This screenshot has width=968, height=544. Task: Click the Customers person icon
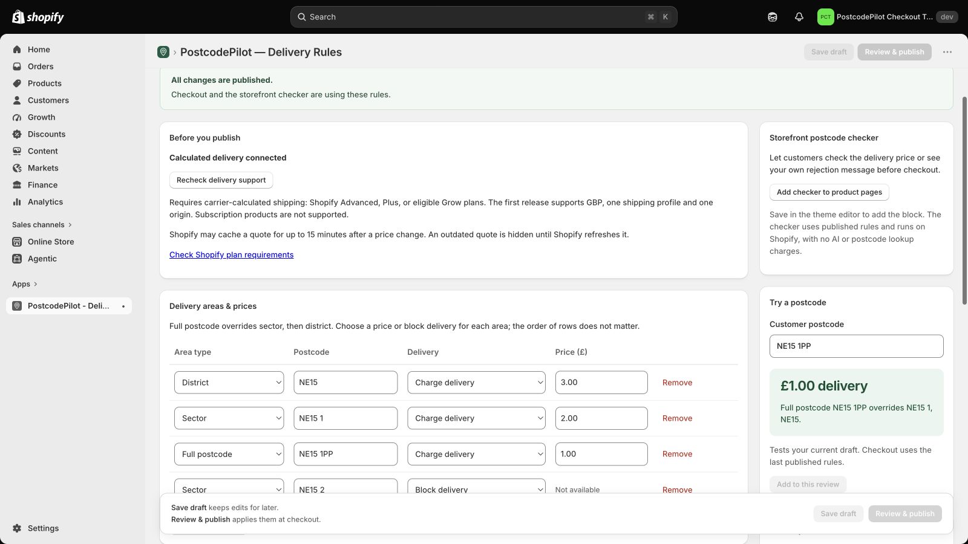[x=17, y=100]
